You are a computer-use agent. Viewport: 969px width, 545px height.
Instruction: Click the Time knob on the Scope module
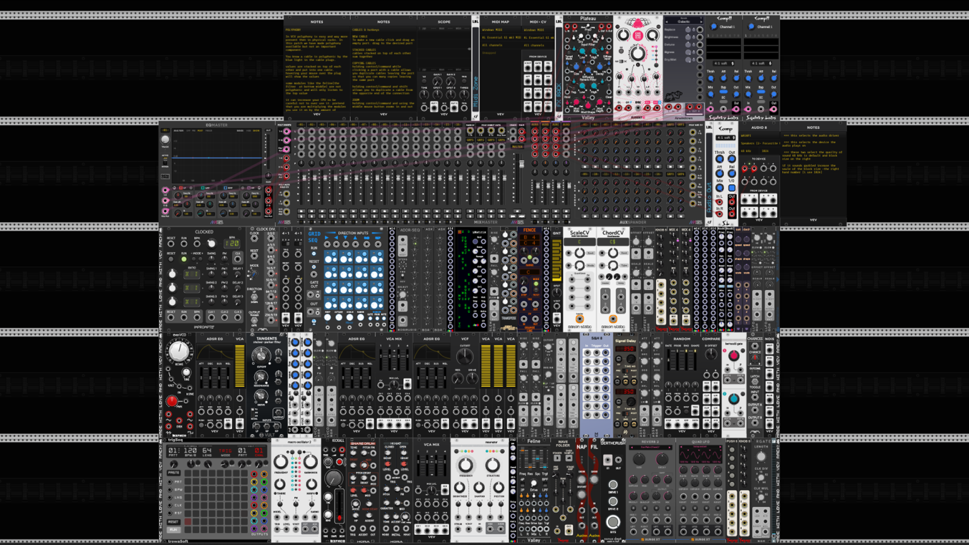[x=424, y=94]
